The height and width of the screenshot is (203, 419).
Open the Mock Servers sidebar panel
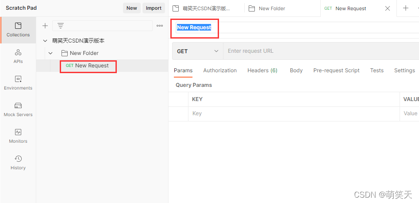coord(18,109)
